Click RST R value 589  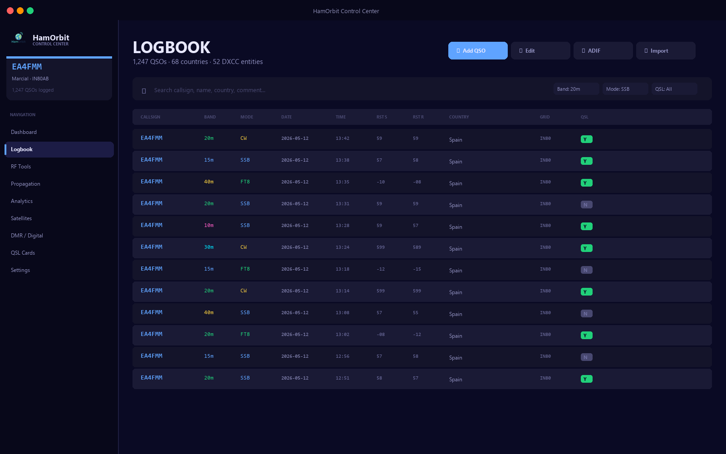point(417,247)
